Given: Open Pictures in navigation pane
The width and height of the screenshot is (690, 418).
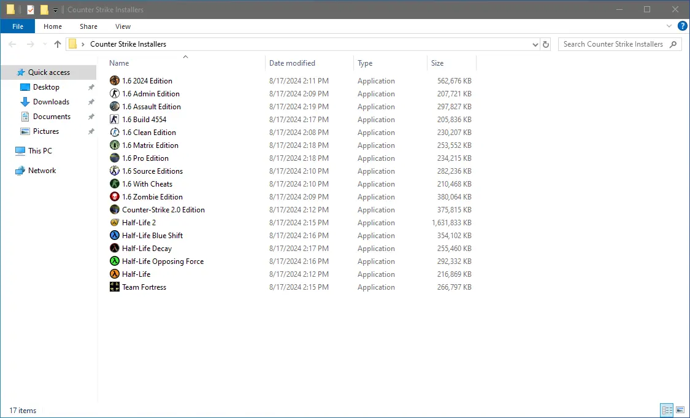Looking at the screenshot, I should coord(46,131).
